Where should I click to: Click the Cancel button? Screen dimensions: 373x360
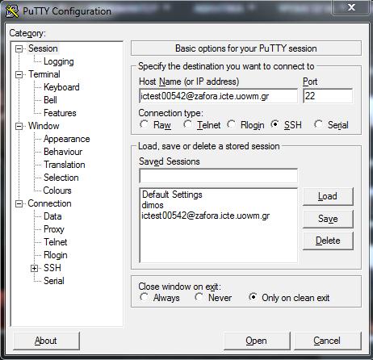pos(328,341)
